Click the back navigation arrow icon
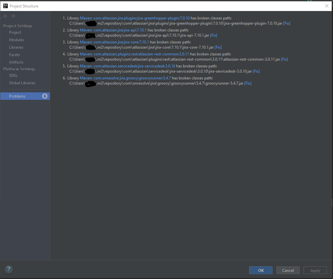The height and width of the screenshot is (279, 333). 5,16
